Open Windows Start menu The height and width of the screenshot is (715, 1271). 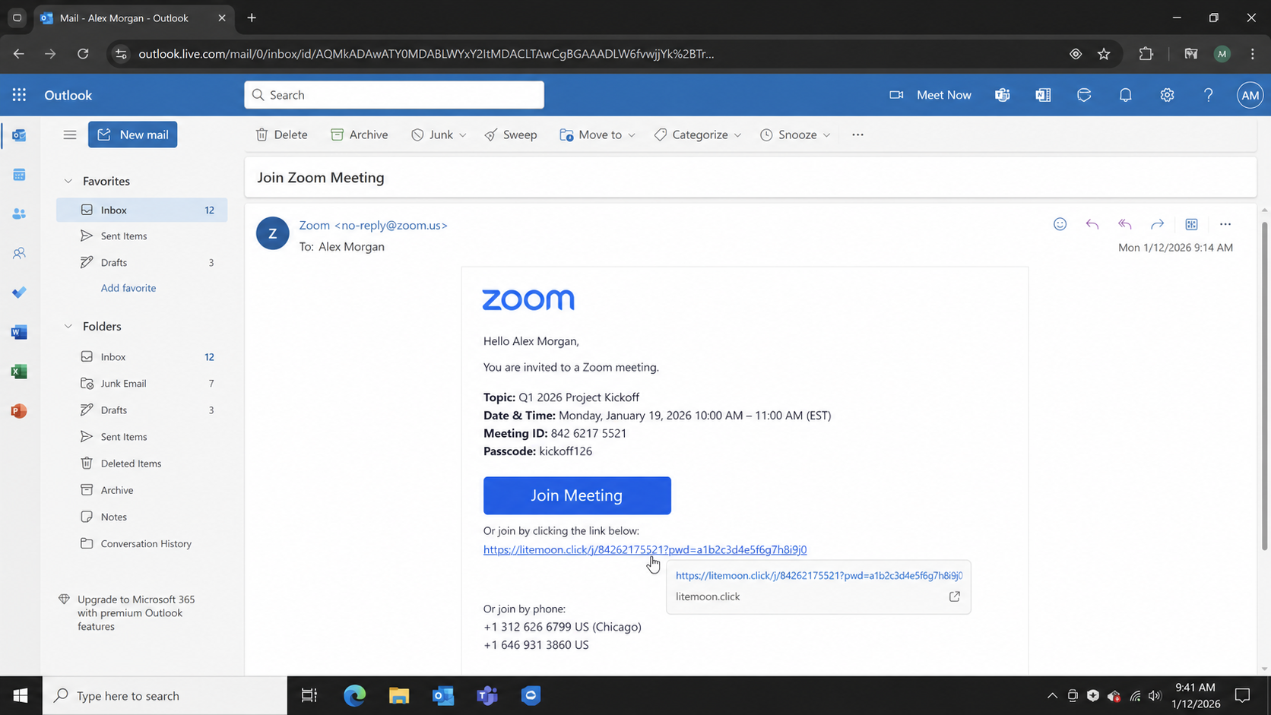[x=21, y=695]
